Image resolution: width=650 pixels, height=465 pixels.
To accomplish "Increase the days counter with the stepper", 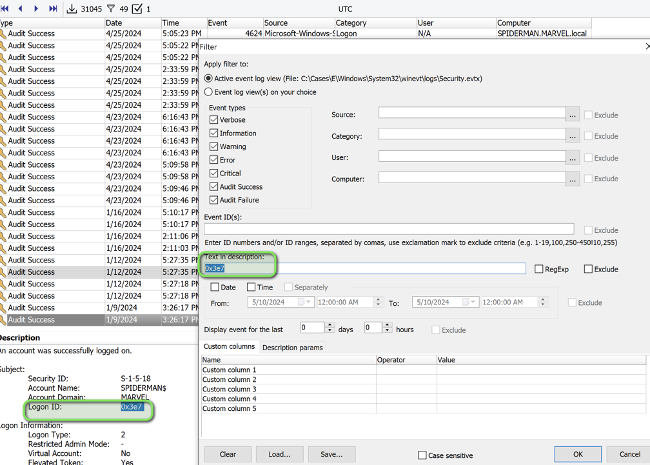I will pos(330,325).
